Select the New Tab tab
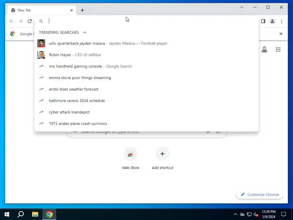Screen dimensions: 293x220 (42, 10)
